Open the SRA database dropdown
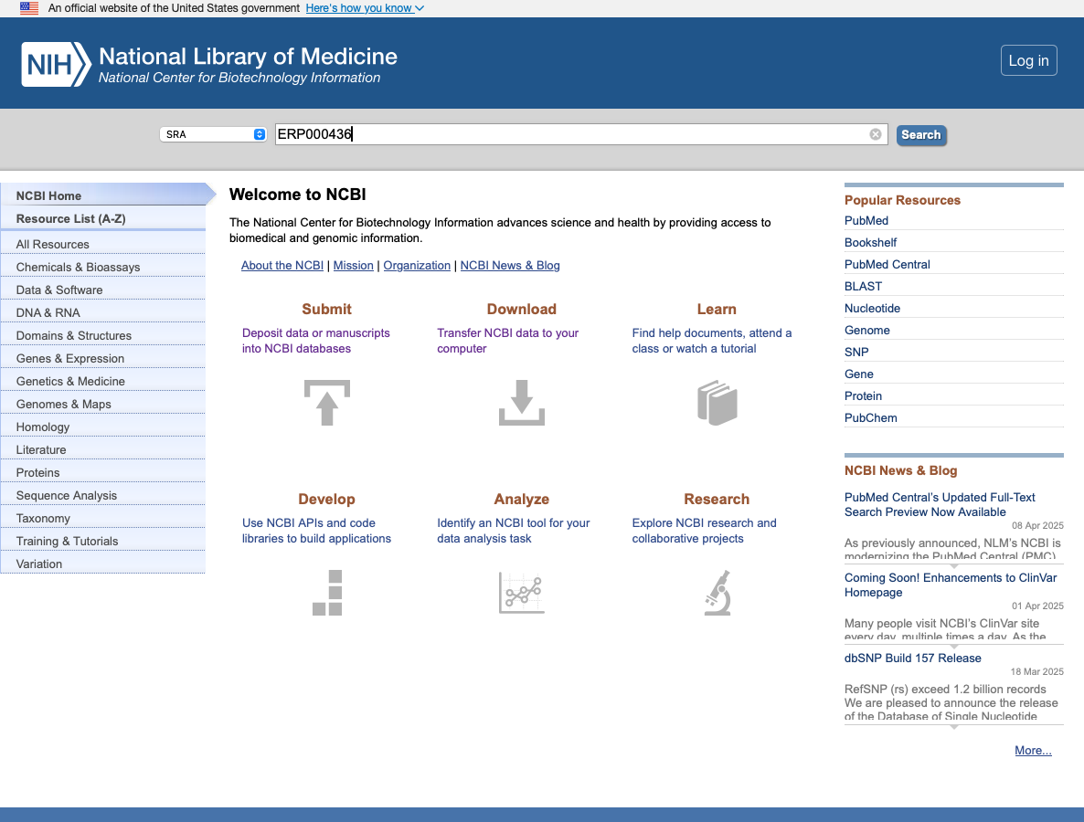This screenshot has width=1084, height=822. (213, 134)
